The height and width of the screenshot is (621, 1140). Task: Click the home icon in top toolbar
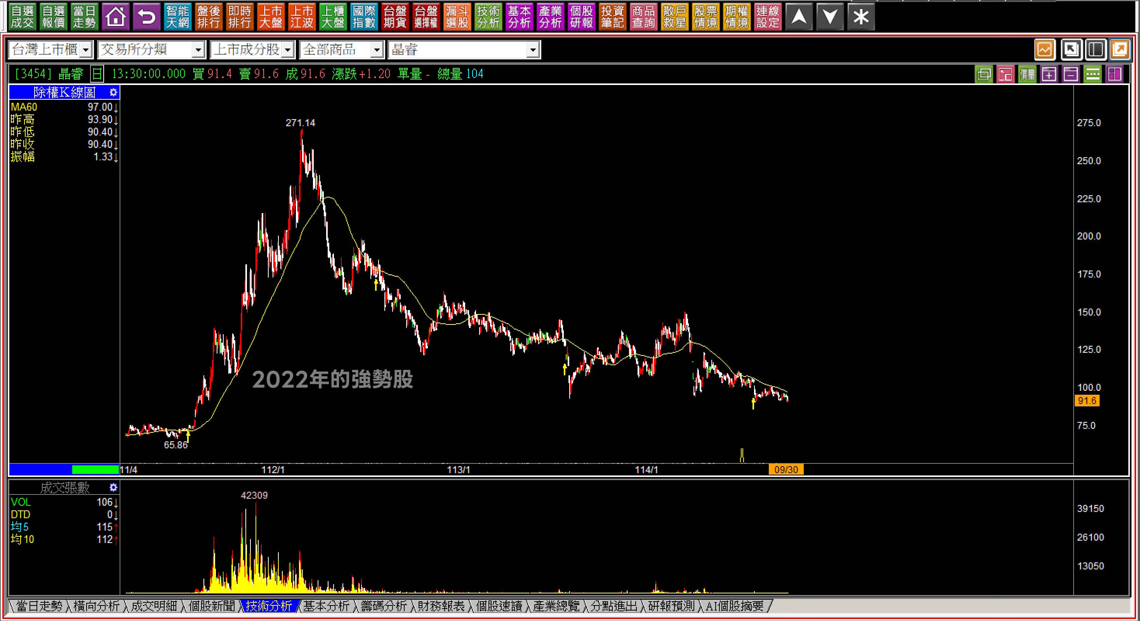click(x=115, y=17)
